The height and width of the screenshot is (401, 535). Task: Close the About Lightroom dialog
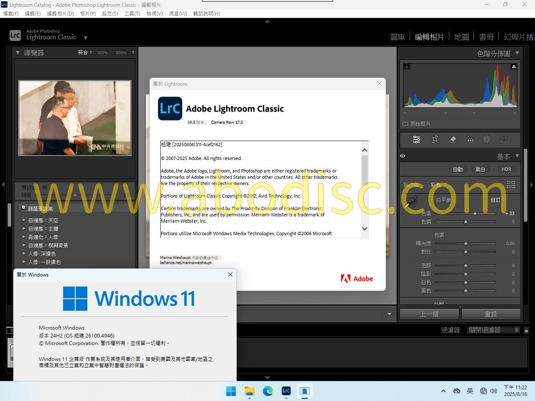(380, 84)
